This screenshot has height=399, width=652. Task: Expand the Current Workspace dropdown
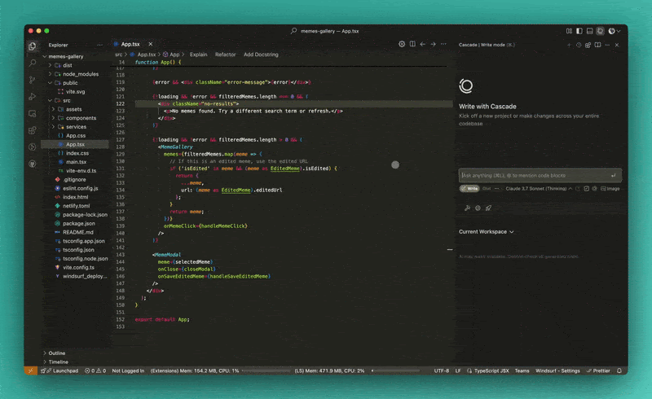pos(487,232)
